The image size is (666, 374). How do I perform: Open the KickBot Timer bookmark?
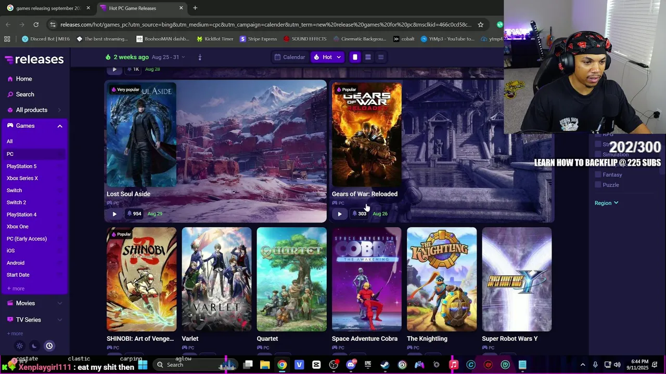(x=215, y=39)
